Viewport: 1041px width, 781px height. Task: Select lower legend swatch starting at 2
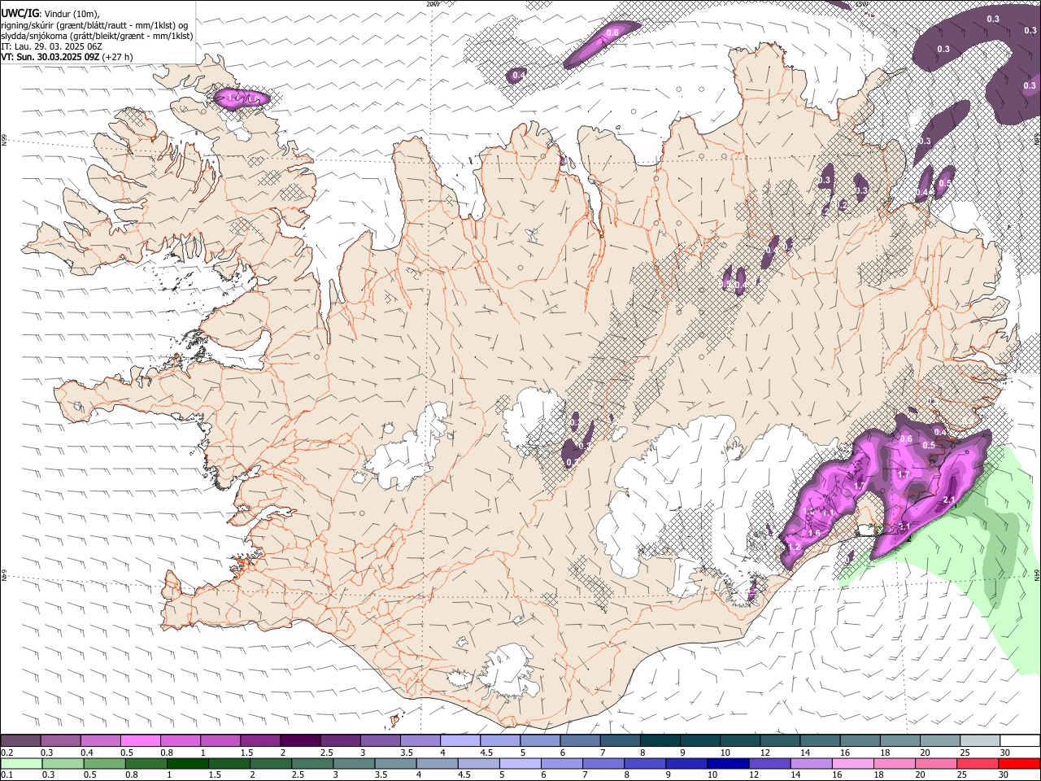pos(271,763)
